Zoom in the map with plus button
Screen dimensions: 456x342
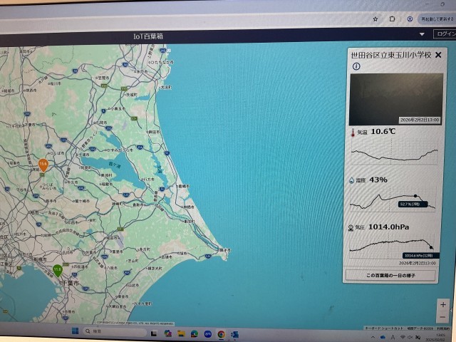click(x=442, y=304)
